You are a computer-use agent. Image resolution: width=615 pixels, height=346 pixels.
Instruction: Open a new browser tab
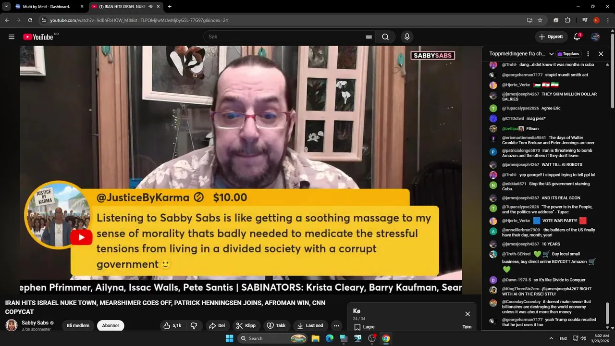[x=170, y=7]
